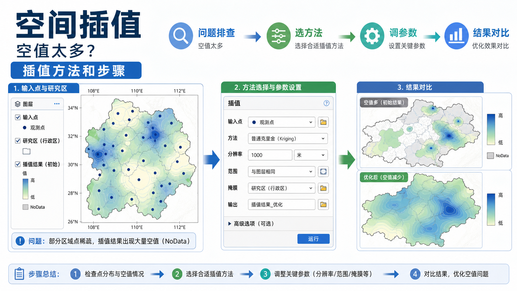Image resolution: width=517 pixels, height=291 pixels.
Task: Click the teal gear icon for 调参数
Action: (372, 36)
